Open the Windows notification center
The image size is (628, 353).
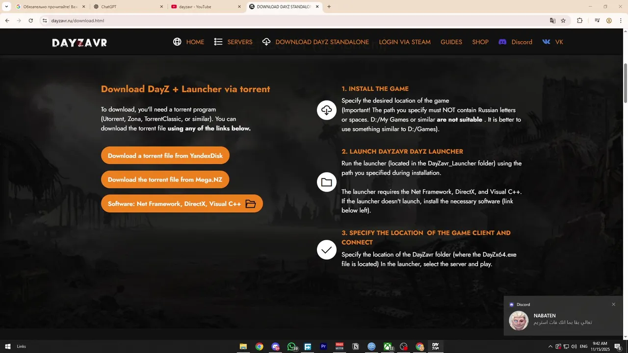click(x=618, y=347)
